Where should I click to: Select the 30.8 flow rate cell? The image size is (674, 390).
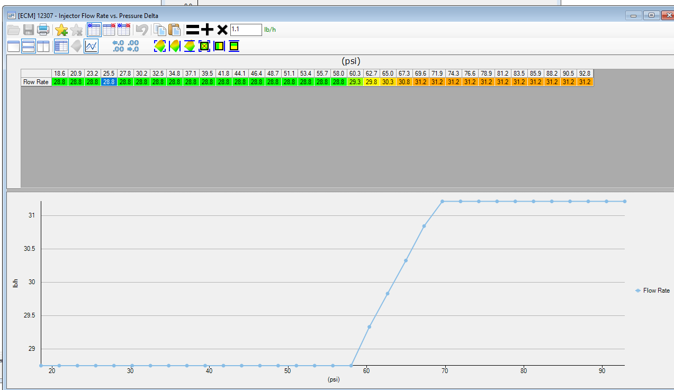[x=405, y=82]
